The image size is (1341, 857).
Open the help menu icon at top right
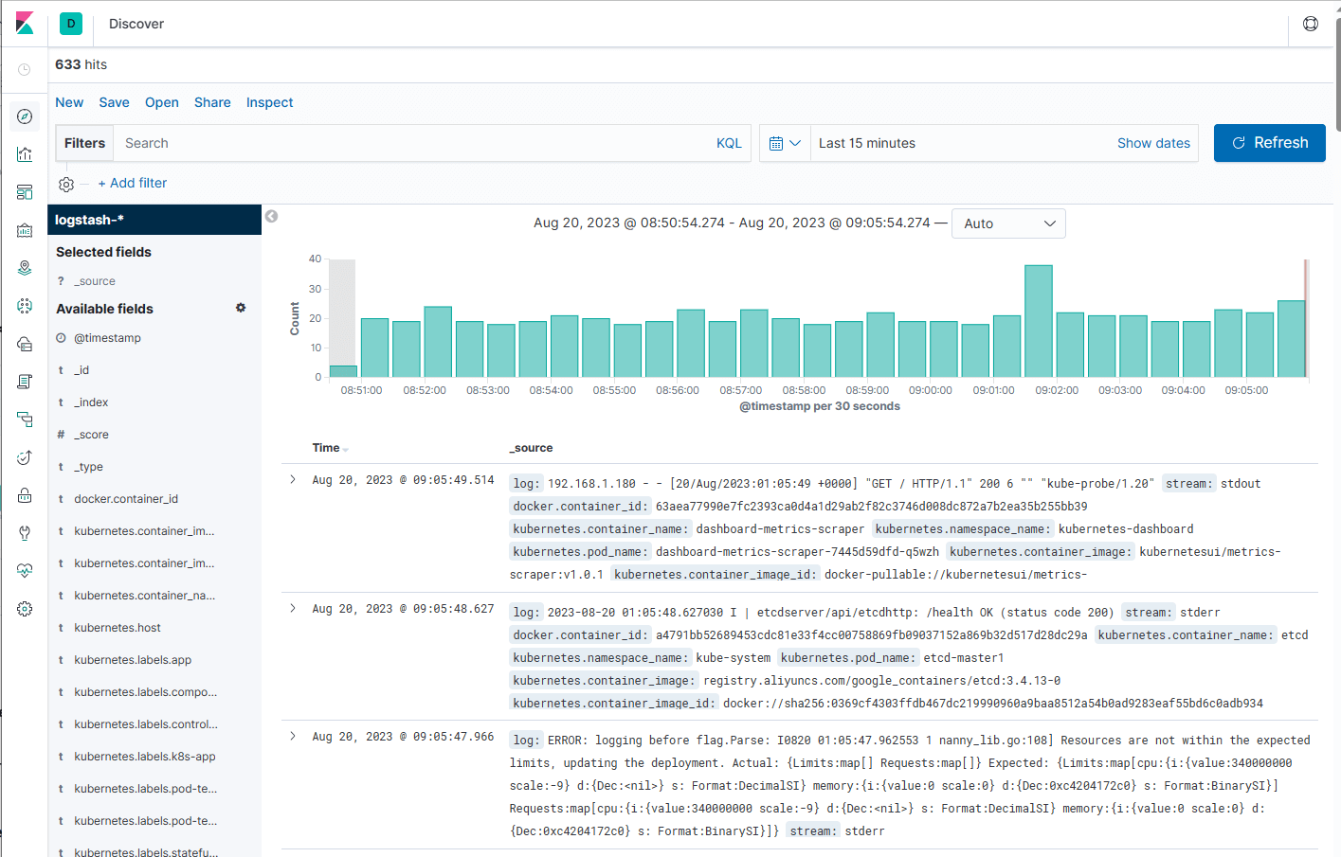[1311, 24]
